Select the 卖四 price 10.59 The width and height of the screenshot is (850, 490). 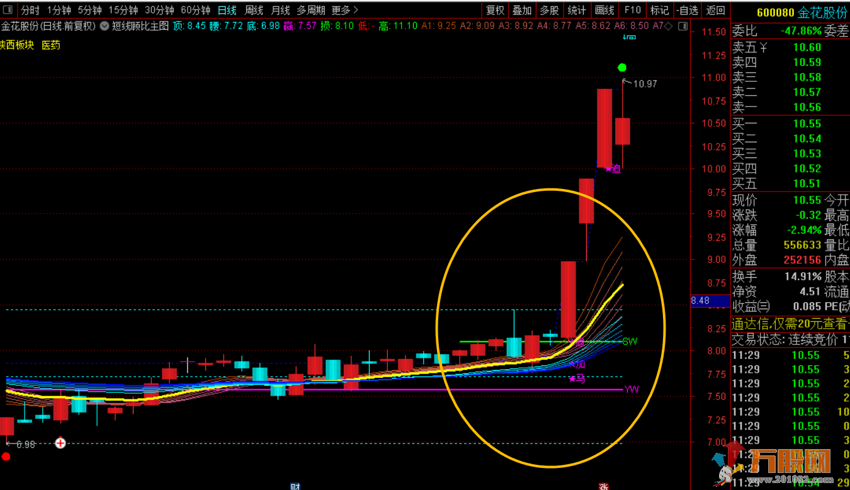point(807,62)
